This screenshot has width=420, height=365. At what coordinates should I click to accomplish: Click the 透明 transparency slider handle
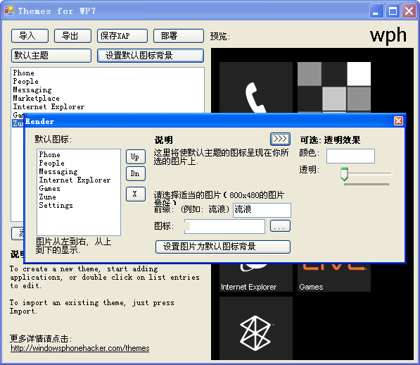coord(344,174)
